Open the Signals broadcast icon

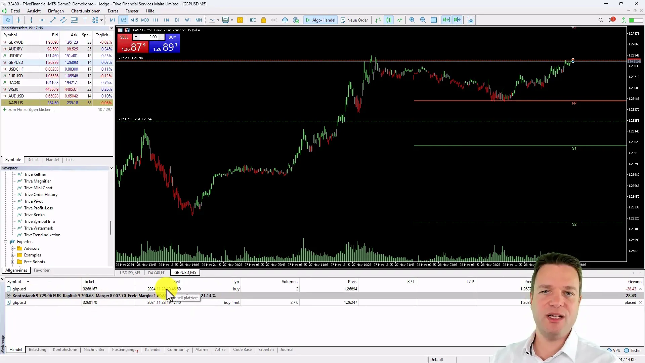[274, 20]
